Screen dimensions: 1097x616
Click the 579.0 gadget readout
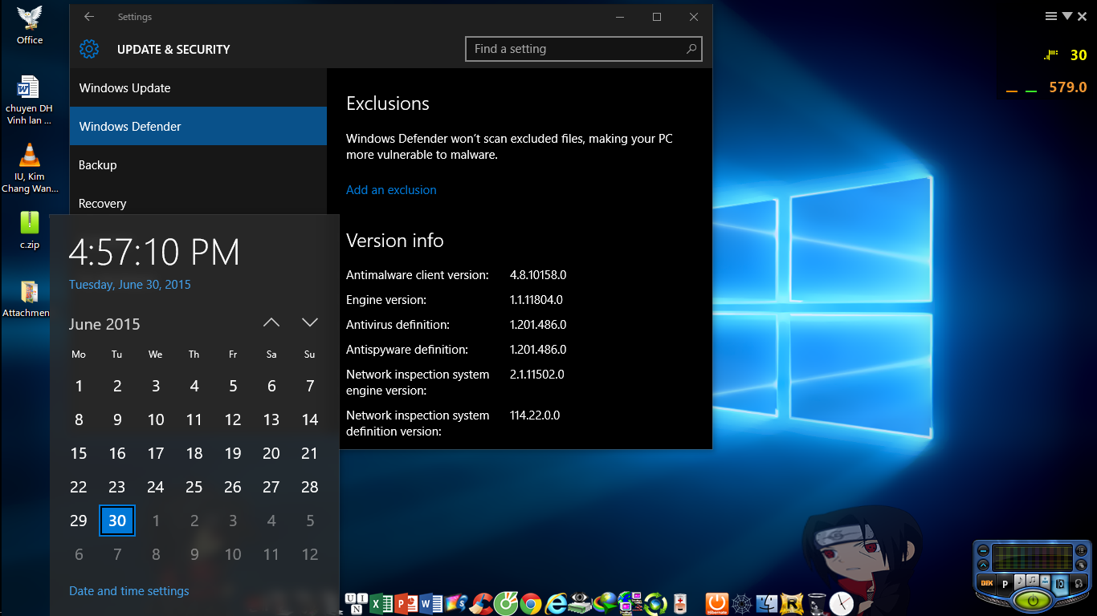[x=1068, y=87]
